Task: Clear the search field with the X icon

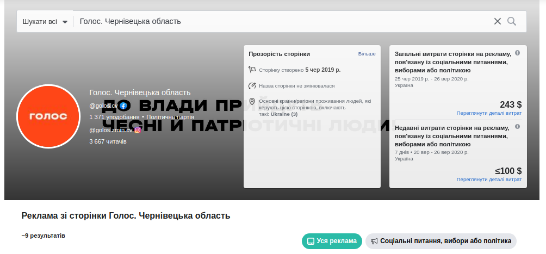Action: pos(497,21)
